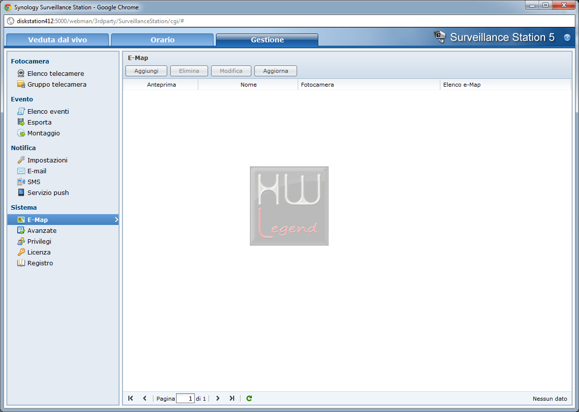Click the E-Map panel title
579x412 pixels.
click(138, 58)
